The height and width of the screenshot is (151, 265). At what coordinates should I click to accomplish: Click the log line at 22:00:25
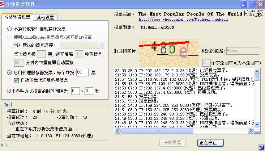pos(171,71)
